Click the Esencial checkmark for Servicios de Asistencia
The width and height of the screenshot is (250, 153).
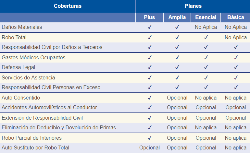click(x=206, y=77)
